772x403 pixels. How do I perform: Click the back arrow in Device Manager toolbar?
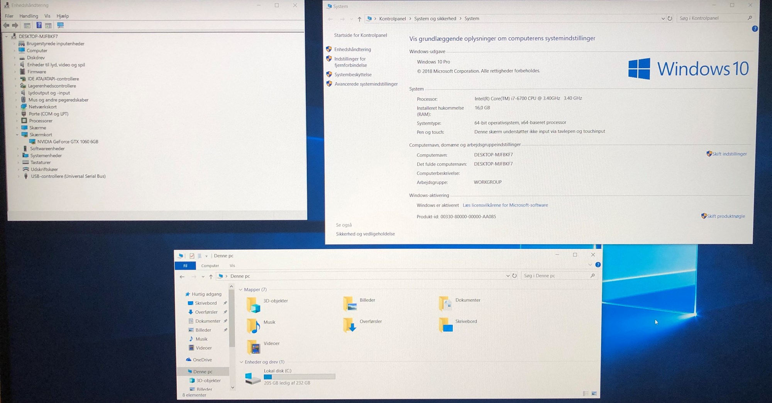[7, 25]
